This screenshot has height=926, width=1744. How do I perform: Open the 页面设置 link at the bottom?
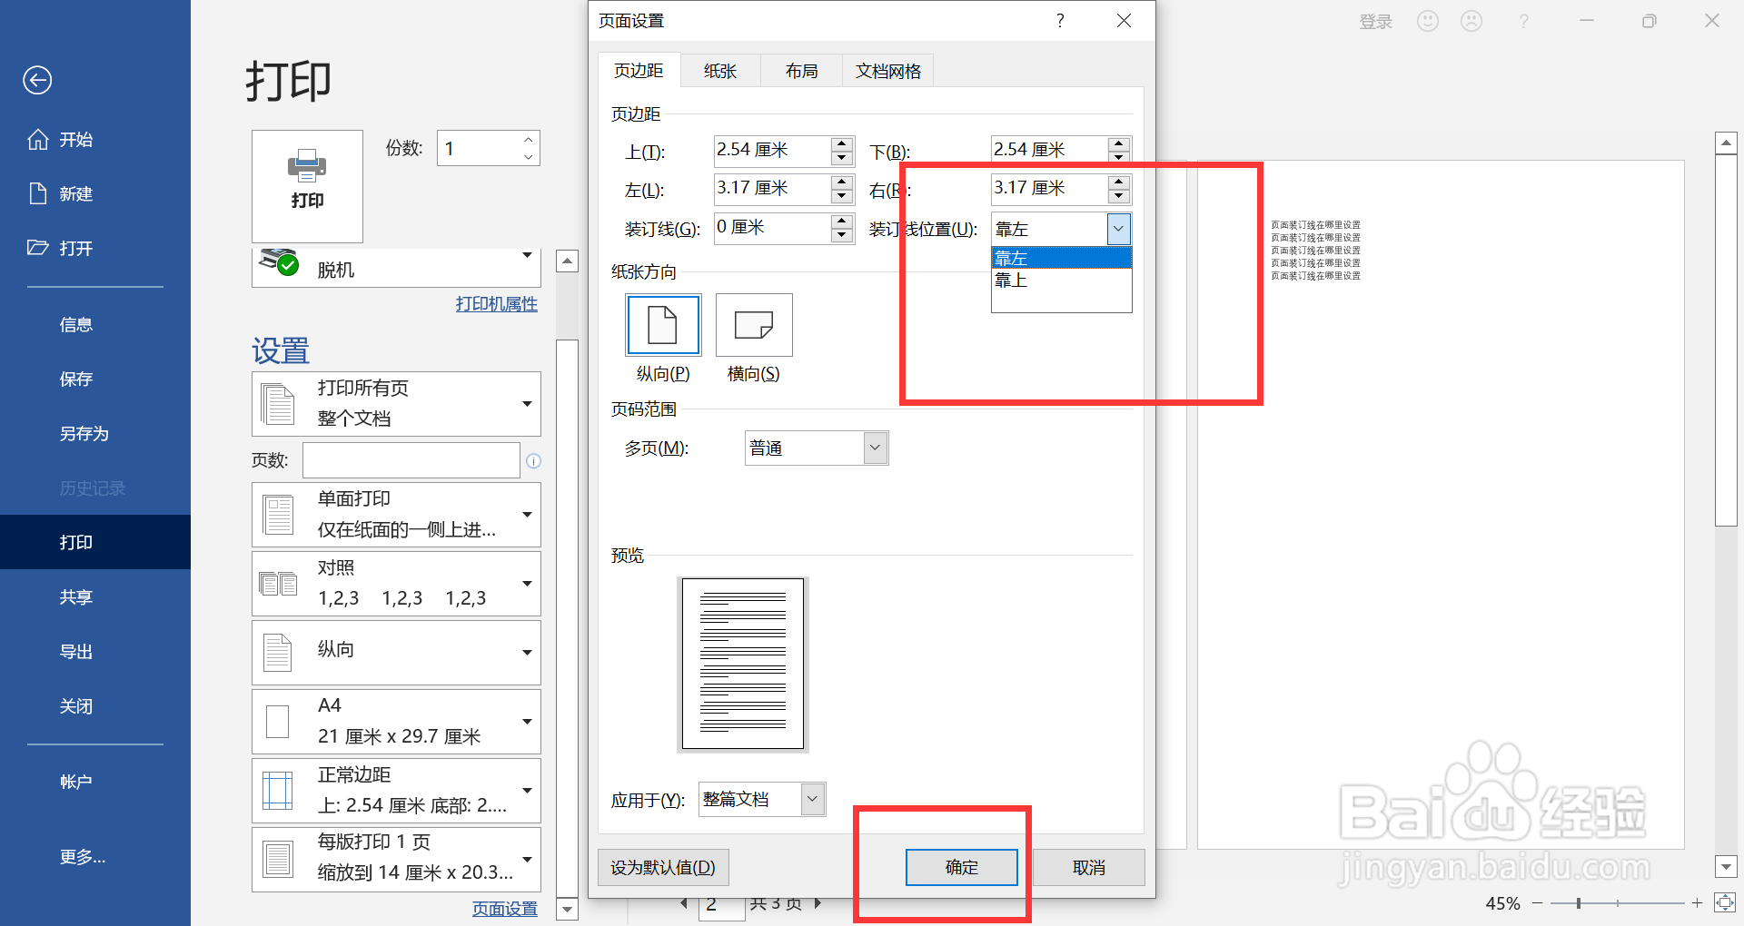[504, 909]
